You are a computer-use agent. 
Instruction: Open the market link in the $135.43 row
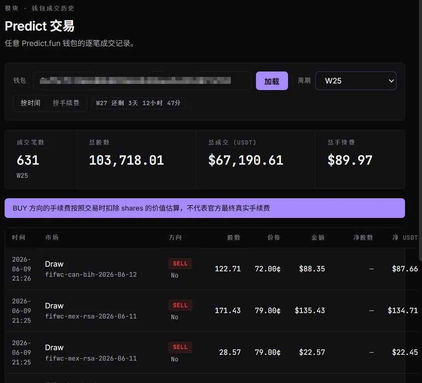click(91, 316)
